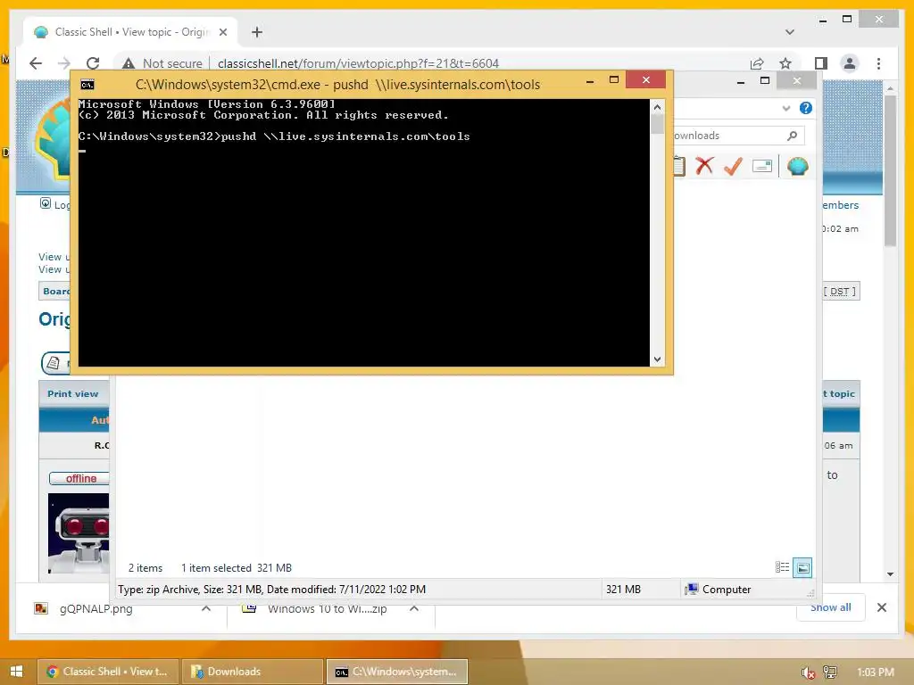Viewport: 914px width, 685px height.
Task: Click the robot avatar thumbnail
Action: click(x=79, y=533)
